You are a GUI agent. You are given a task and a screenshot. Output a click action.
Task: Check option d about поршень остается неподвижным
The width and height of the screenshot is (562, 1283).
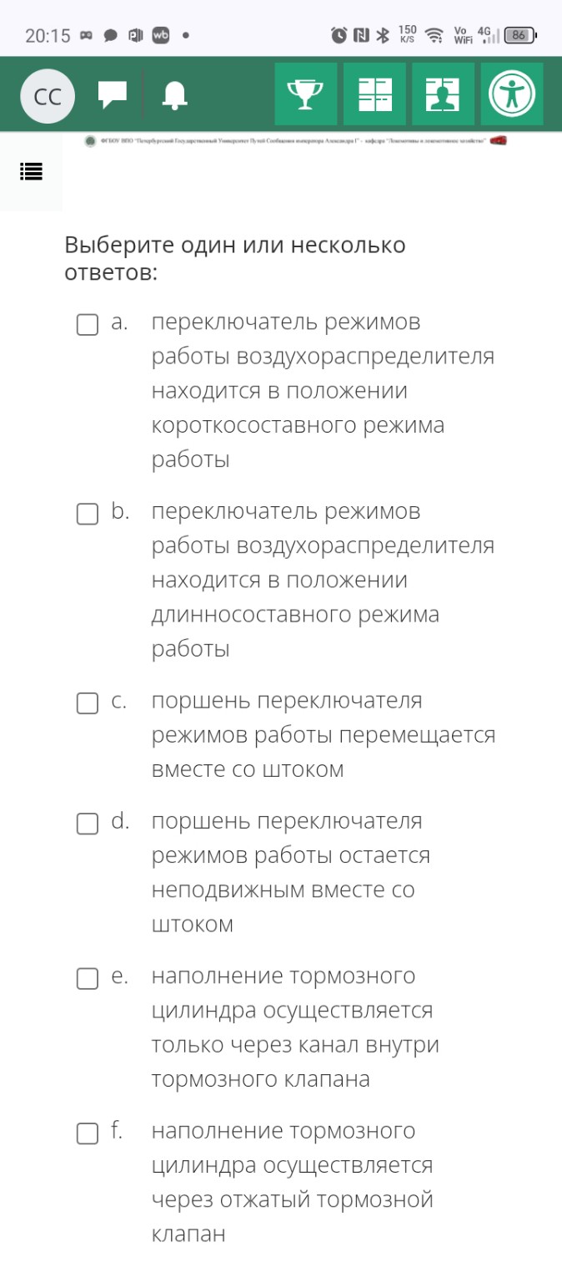pyautogui.click(x=87, y=824)
